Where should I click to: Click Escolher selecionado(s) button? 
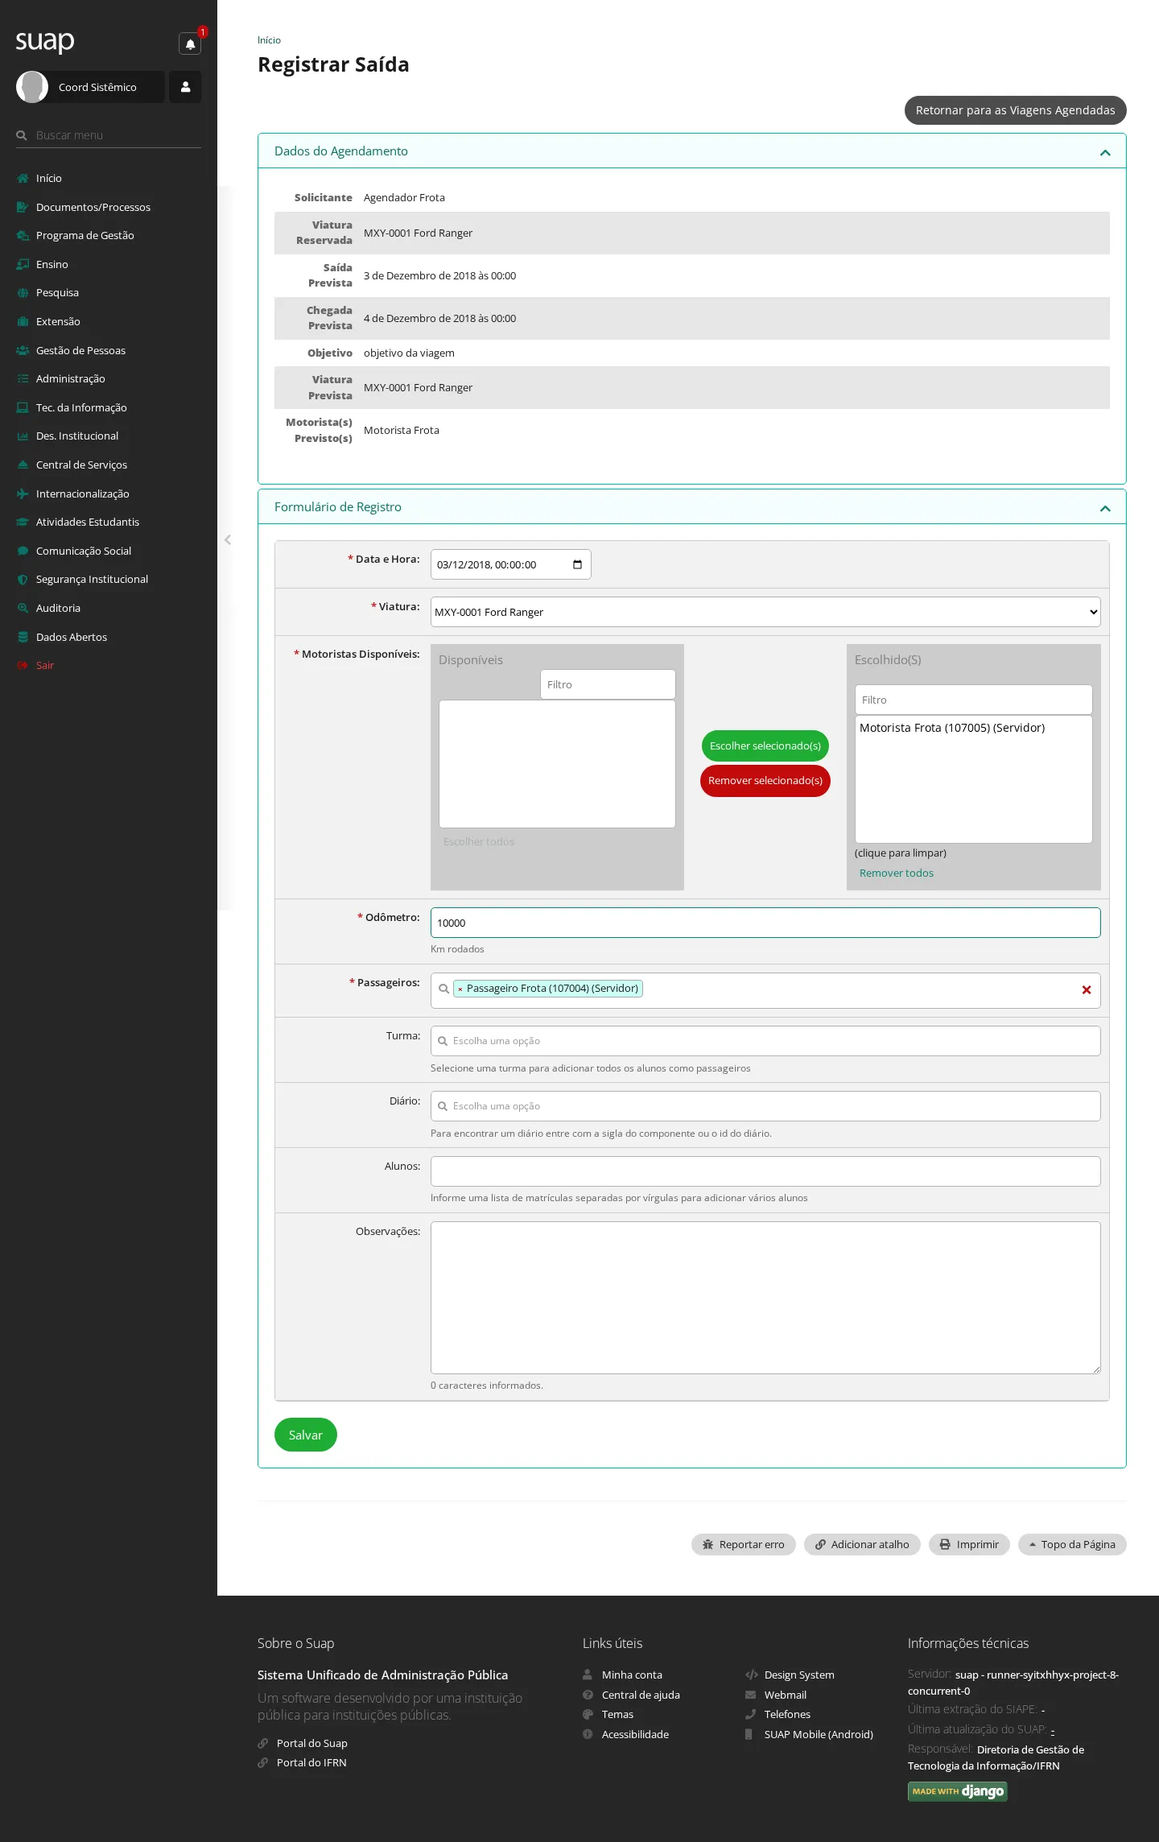pyautogui.click(x=765, y=745)
